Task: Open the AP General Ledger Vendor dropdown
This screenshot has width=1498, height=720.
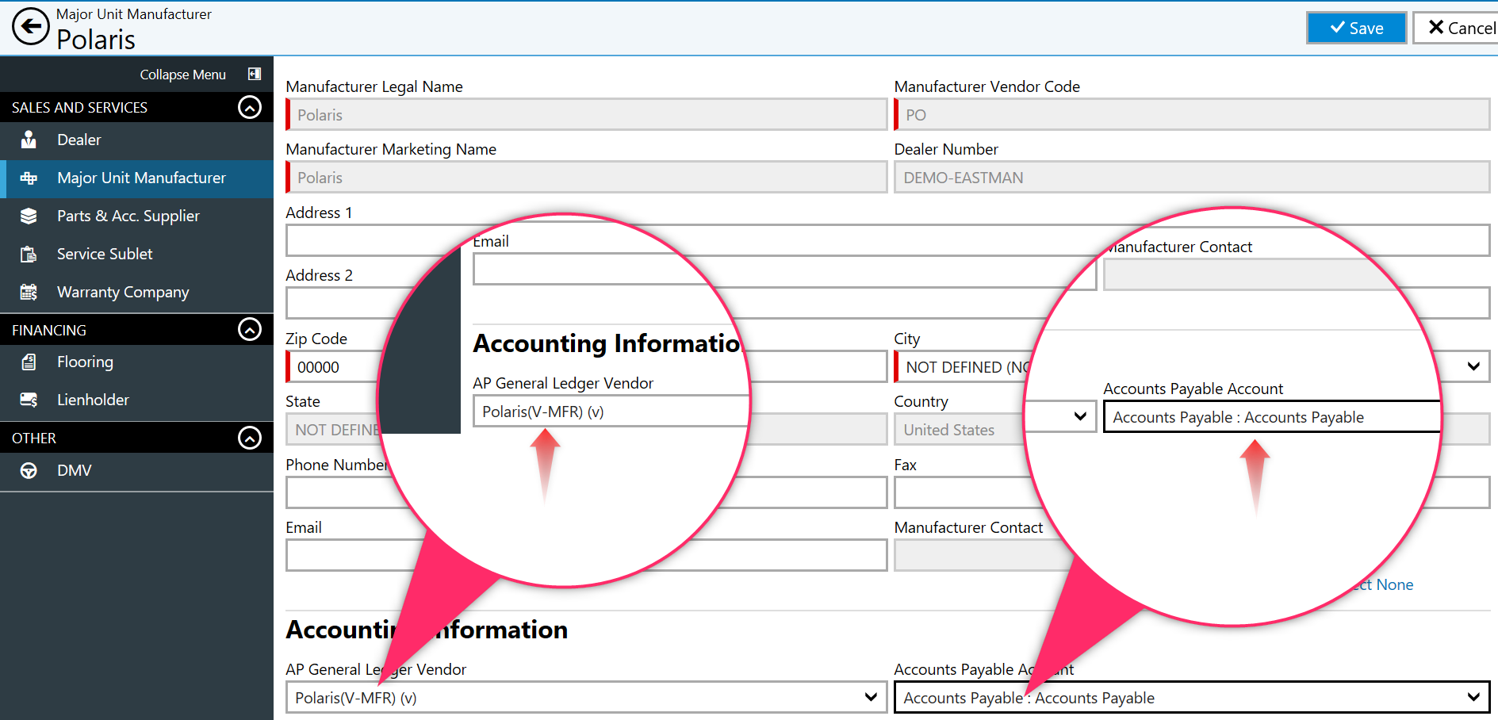Action: click(586, 697)
